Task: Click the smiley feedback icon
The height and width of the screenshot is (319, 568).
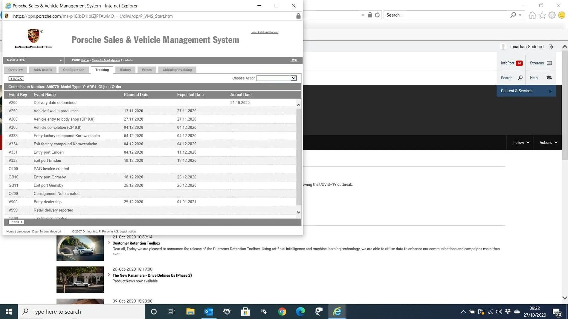Action: (x=562, y=15)
